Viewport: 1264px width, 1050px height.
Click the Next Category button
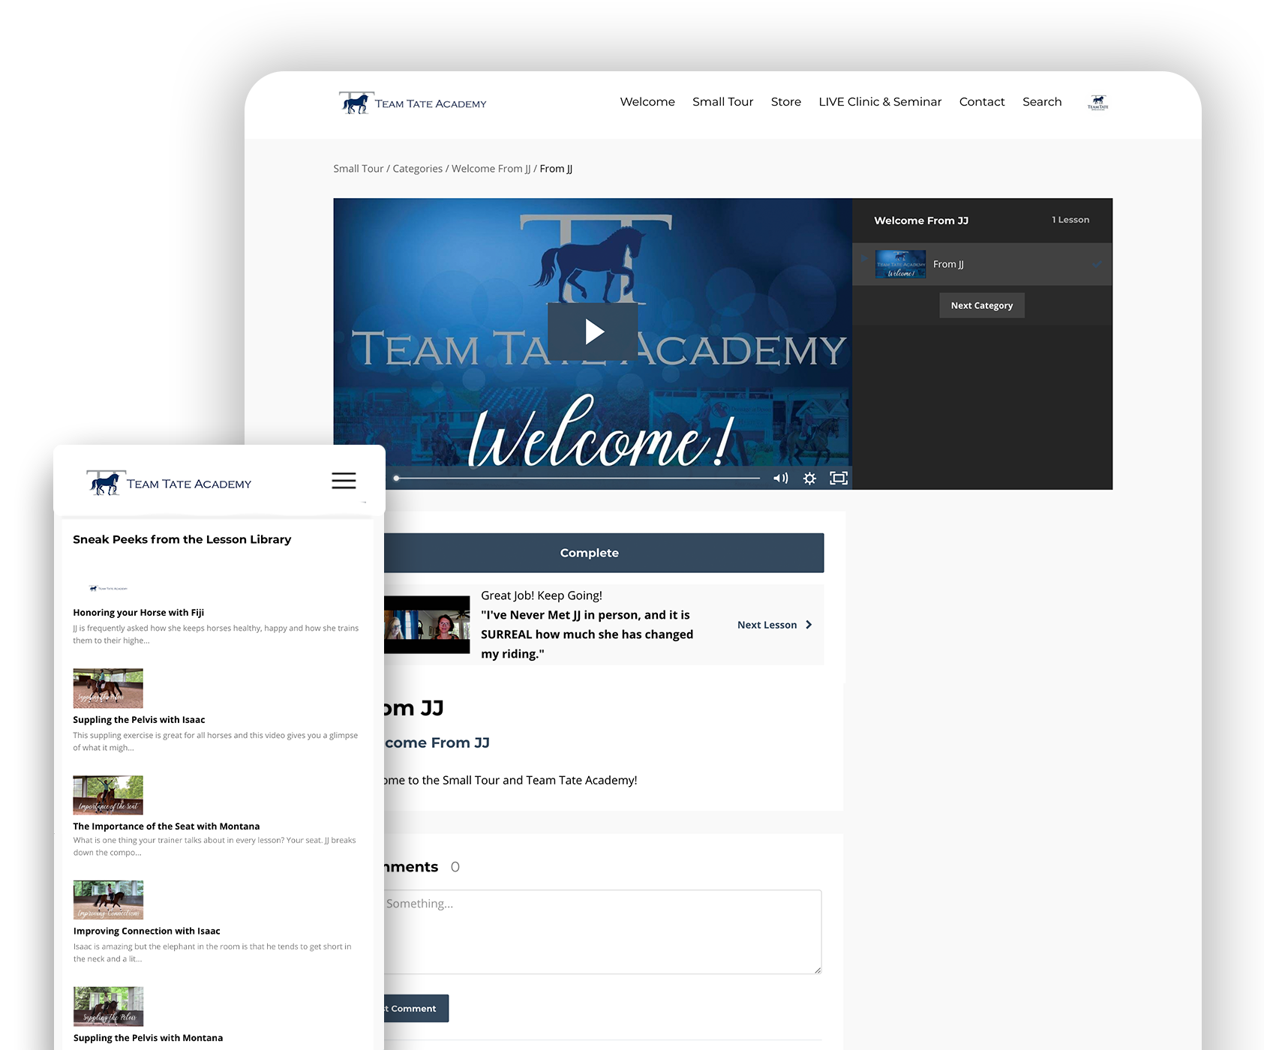tap(981, 305)
